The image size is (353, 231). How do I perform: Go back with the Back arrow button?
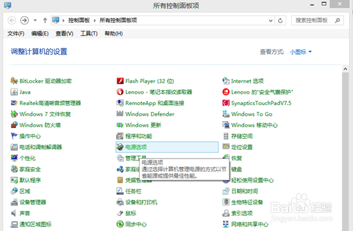coord(11,20)
